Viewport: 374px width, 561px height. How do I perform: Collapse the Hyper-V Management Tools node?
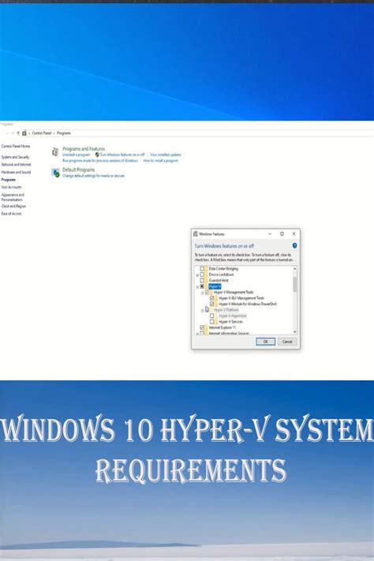click(x=202, y=293)
